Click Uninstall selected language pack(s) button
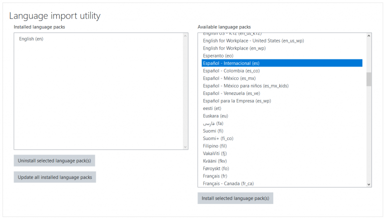Image resolution: width=385 pixels, height=219 pixels. coord(54,160)
